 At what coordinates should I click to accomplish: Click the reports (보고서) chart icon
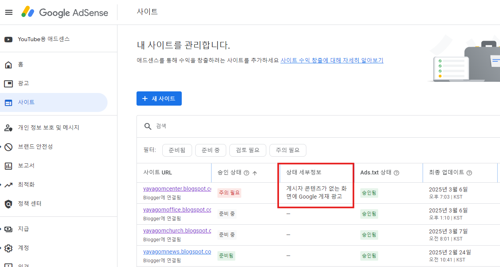8,166
